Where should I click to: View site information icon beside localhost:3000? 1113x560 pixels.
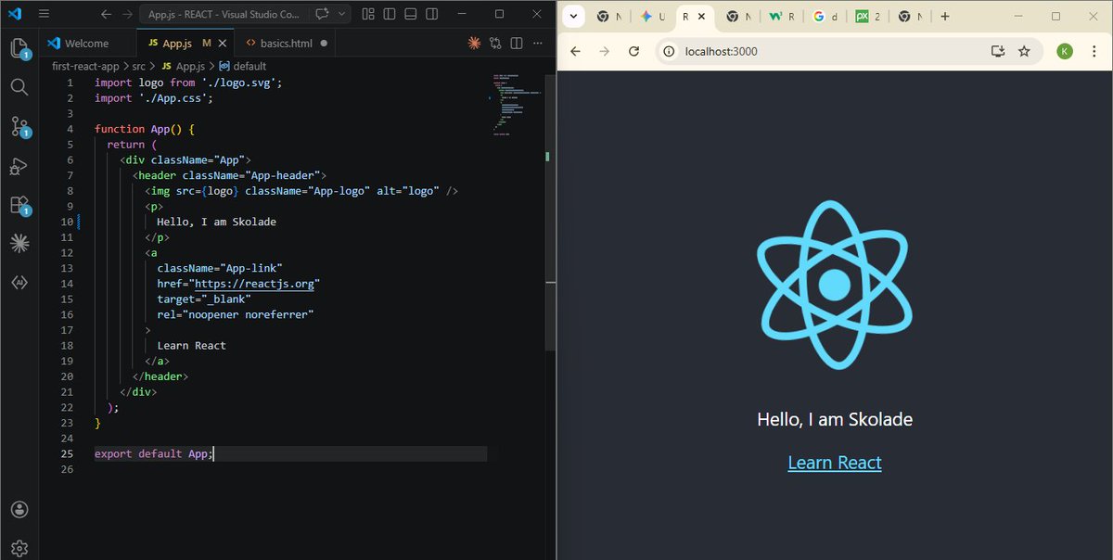pos(670,51)
